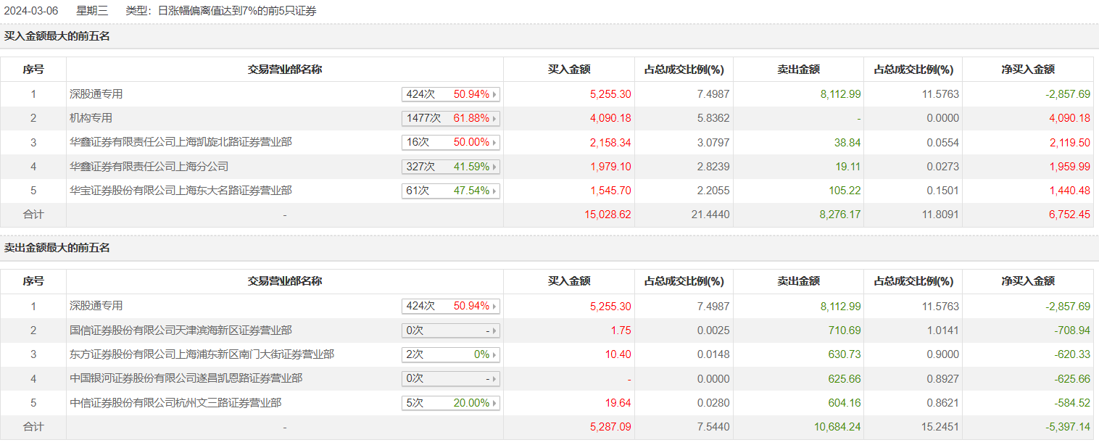This screenshot has width=1099, height=445.
Task: Open the 5次 20.00% stats dropdown
Action: click(495, 403)
